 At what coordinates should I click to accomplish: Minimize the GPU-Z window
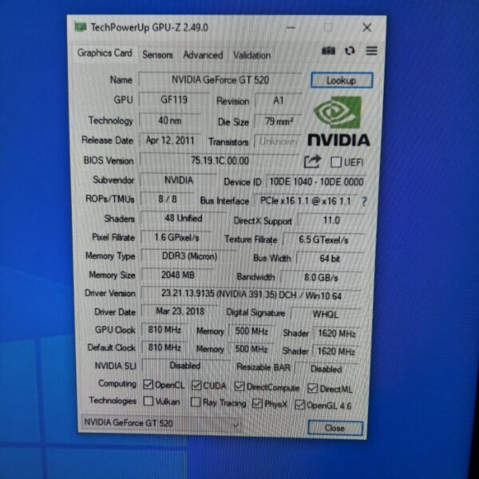[291, 27]
